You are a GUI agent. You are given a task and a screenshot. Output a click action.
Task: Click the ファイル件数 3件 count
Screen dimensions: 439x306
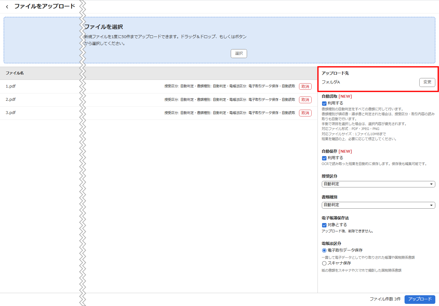(x=385, y=299)
